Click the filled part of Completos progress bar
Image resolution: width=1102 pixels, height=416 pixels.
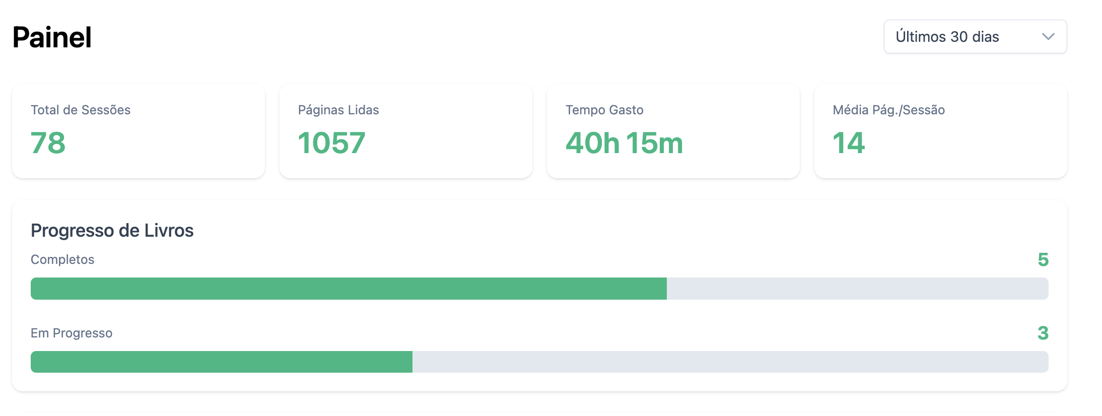coord(349,289)
